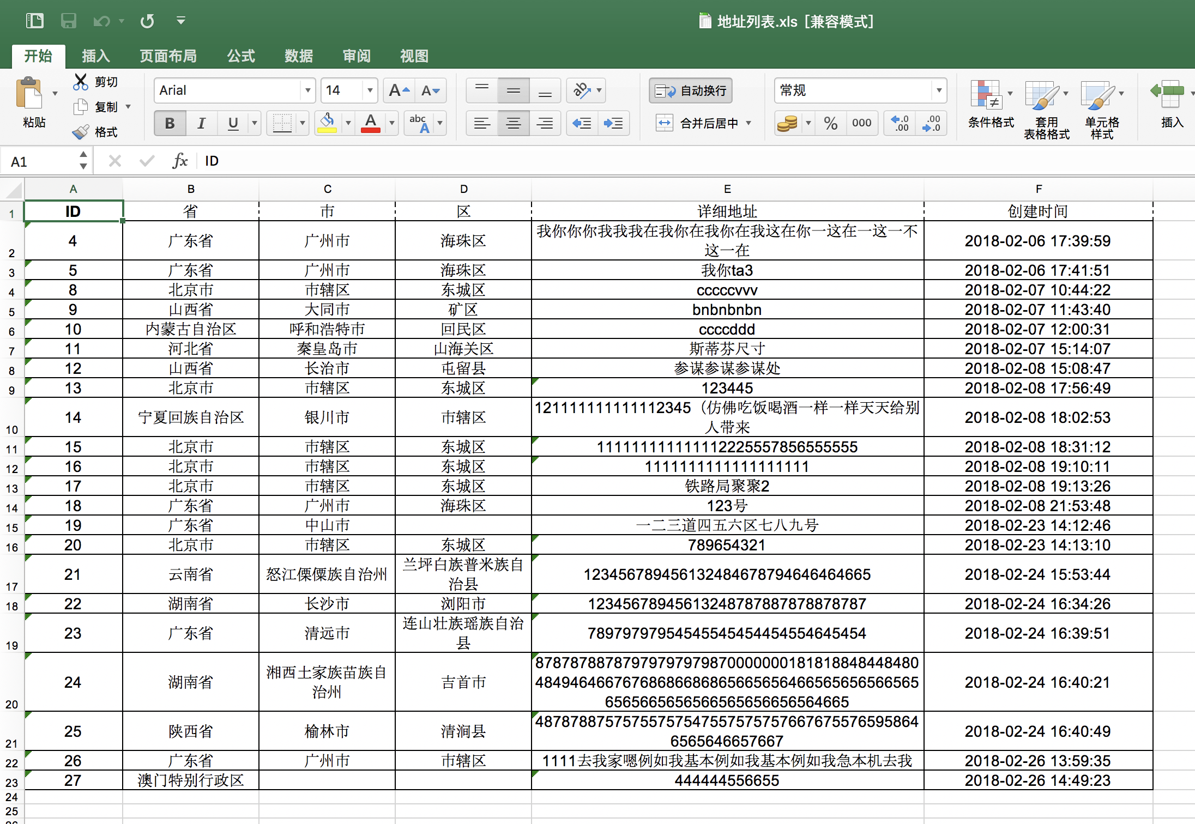Image resolution: width=1195 pixels, height=824 pixels.
Task: Toggle right text alignment
Action: 545,123
